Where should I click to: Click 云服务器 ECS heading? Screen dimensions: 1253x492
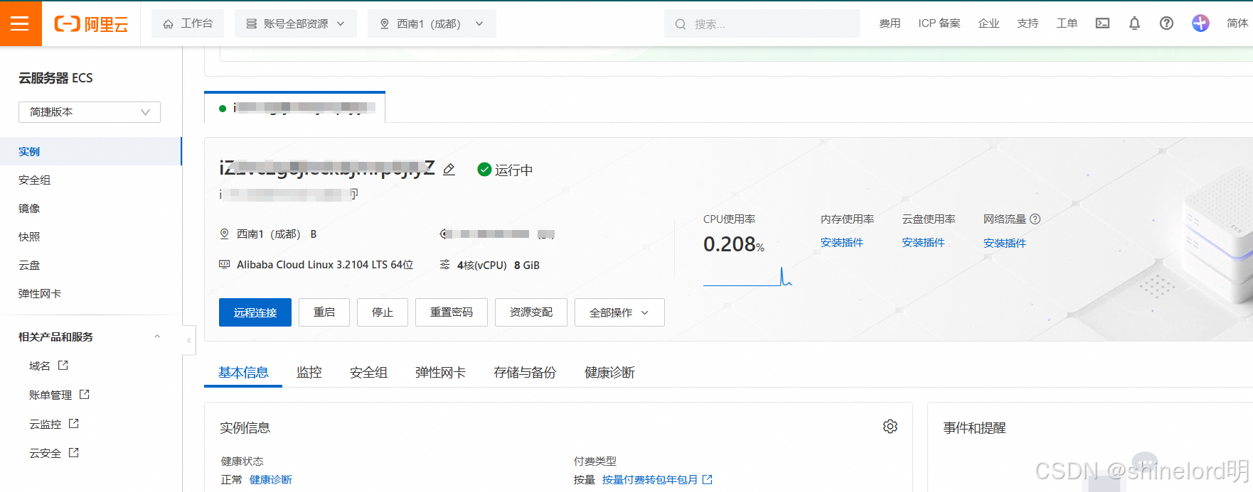pyautogui.click(x=55, y=78)
